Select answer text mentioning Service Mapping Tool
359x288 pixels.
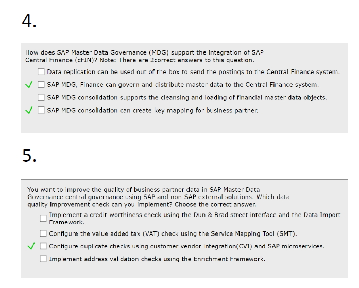pos(173,234)
